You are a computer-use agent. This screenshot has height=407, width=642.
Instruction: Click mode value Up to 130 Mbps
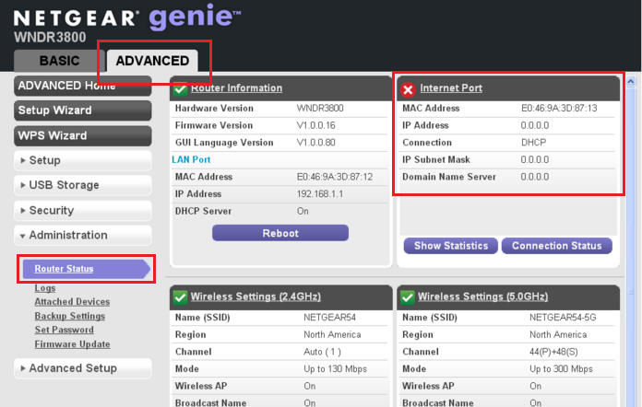point(336,369)
